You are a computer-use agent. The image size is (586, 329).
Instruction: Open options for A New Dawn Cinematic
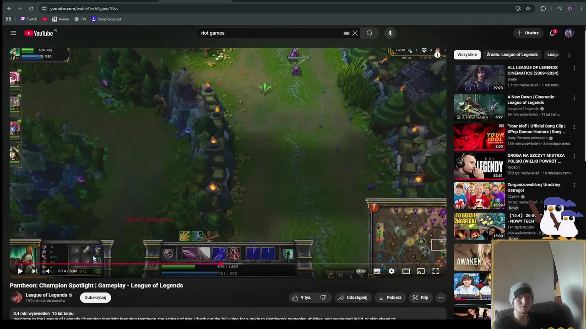click(574, 98)
